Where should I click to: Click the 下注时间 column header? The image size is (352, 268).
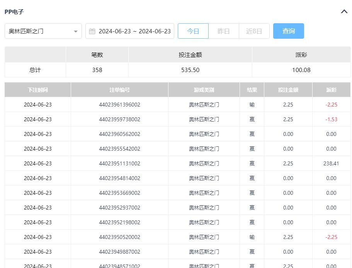(x=37, y=90)
